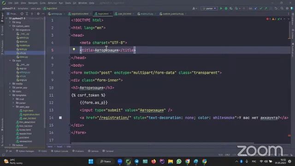This screenshot has width=295, height=166.
Task: Collapse all icon in Project panel header
Action: pyautogui.click(x=32, y=14)
